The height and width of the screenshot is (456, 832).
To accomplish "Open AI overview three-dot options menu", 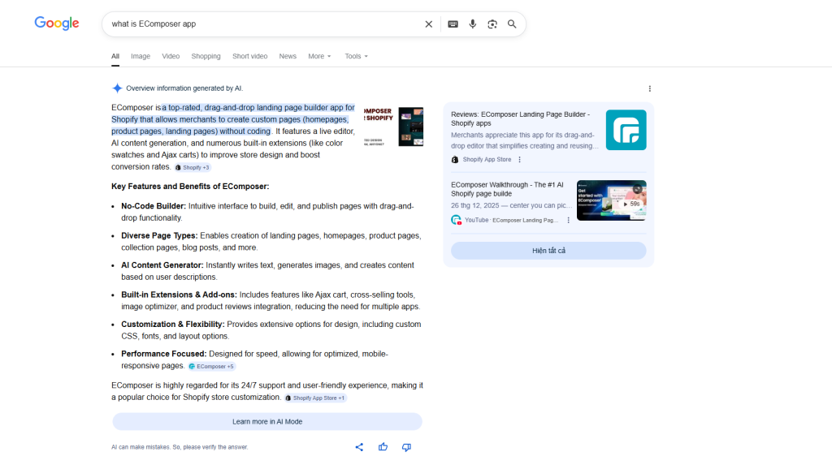I will pyautogui.click(x=649, y=88).
